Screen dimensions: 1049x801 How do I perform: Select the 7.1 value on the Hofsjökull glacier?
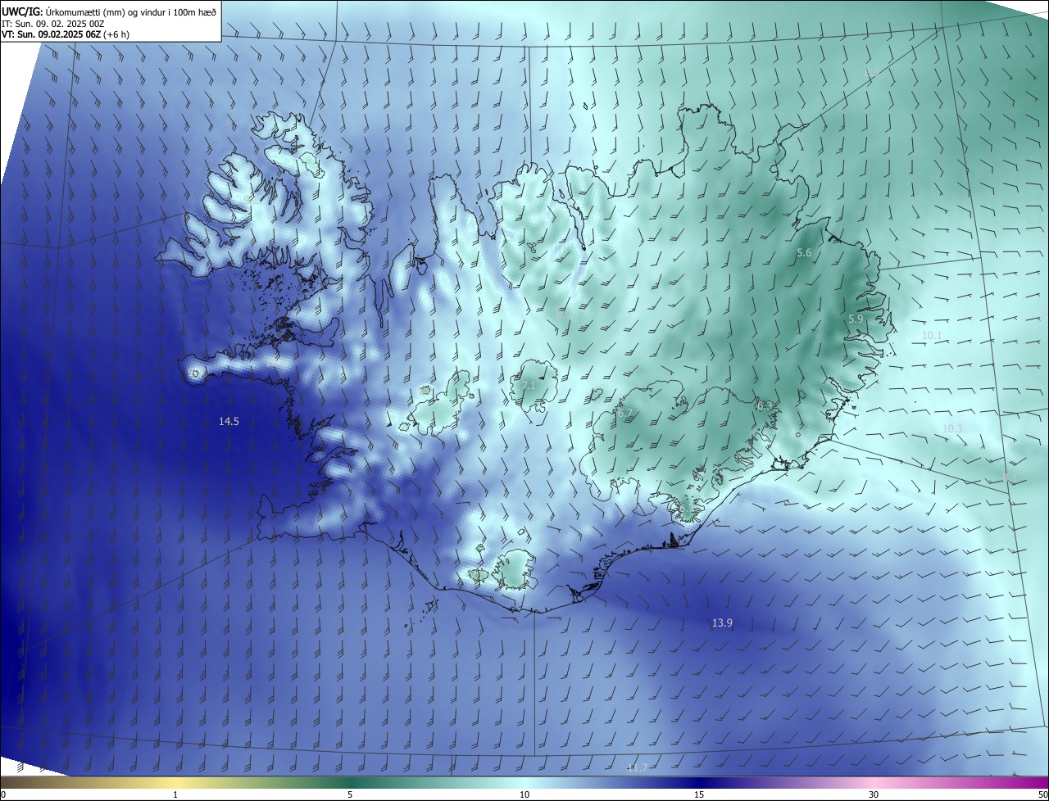(x=529, y=386)
